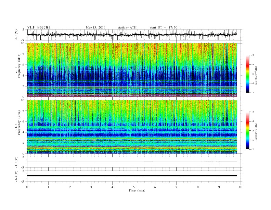The height and width of the screenshot is (210, 271).
Task: Click the "ch.3(V)" axis label
Action: 16,162
